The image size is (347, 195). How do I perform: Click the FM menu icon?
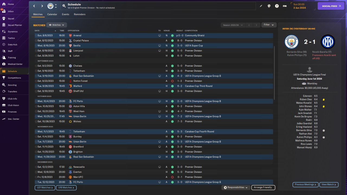click(x=285, y=6)
